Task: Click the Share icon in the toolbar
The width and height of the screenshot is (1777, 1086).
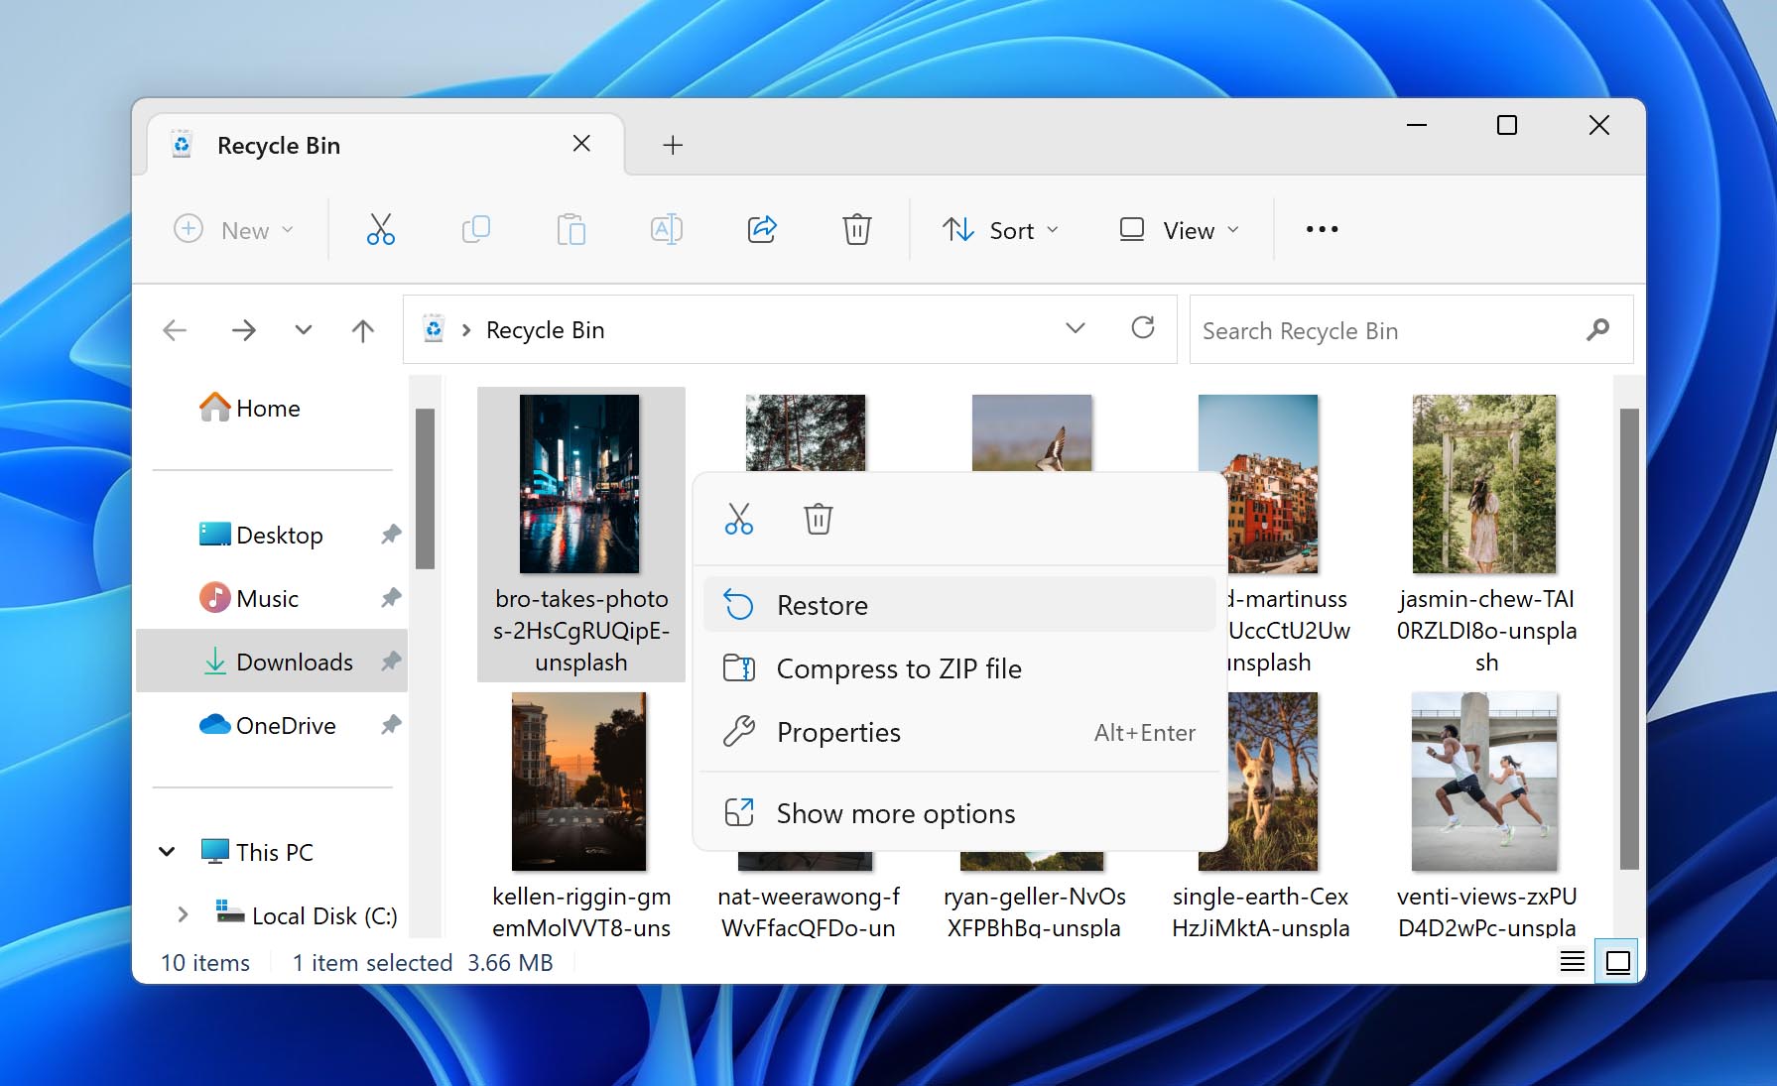Action: (761, 230)
